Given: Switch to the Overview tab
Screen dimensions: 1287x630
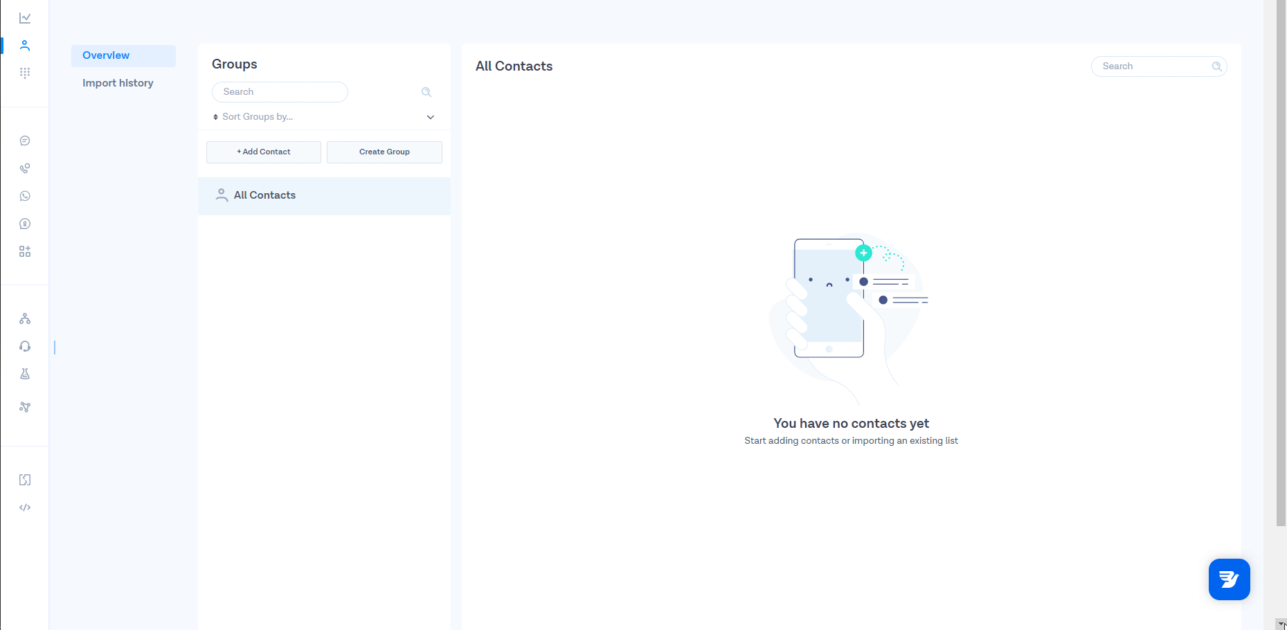Looking at the screenshot, I should 105,55.
